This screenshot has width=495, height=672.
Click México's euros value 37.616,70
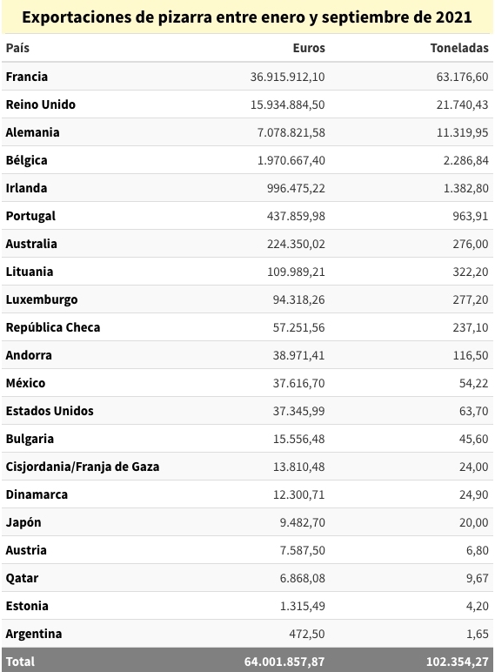pyautogui.click(x=299, y=383)
